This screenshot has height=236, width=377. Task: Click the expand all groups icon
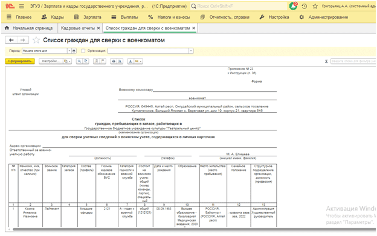pyautogui.click(x=96, y=61)
